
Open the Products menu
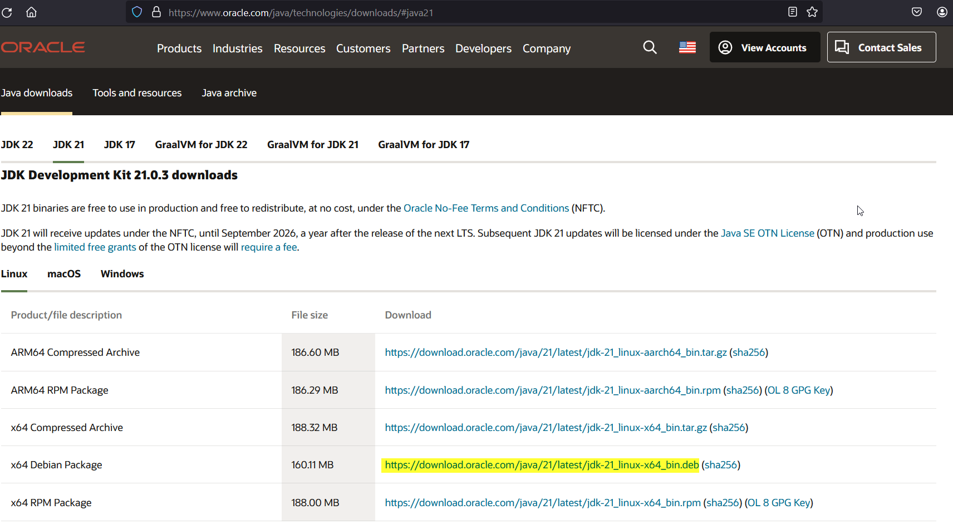[x=179, y=48]
